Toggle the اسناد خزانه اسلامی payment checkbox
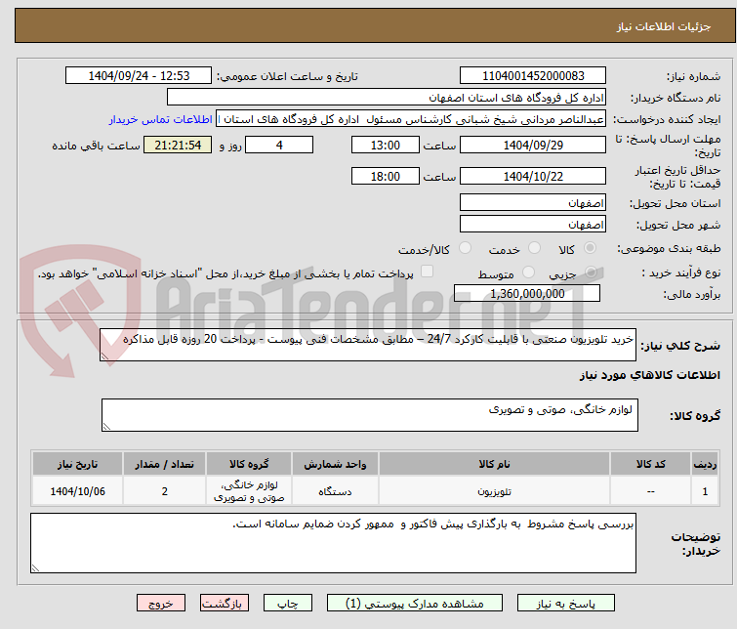Viewport: 737px width, 629px height. click(x=427, y=272)
